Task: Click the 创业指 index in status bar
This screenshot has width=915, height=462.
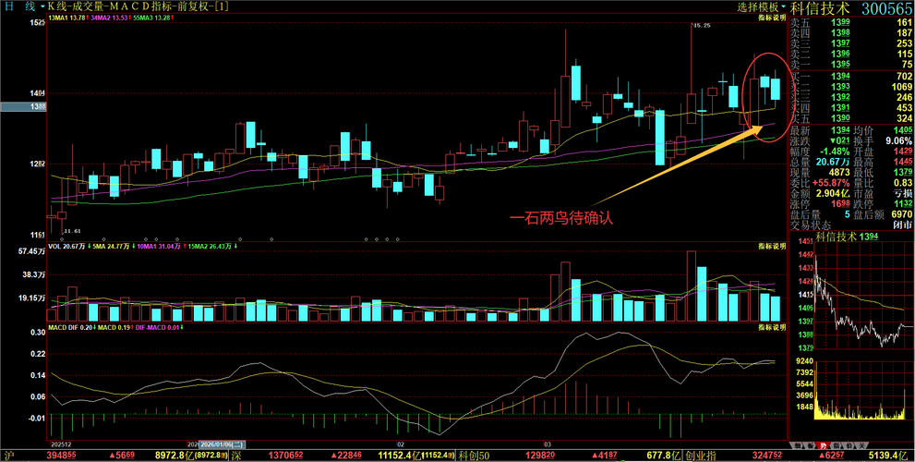Action: 702,455
